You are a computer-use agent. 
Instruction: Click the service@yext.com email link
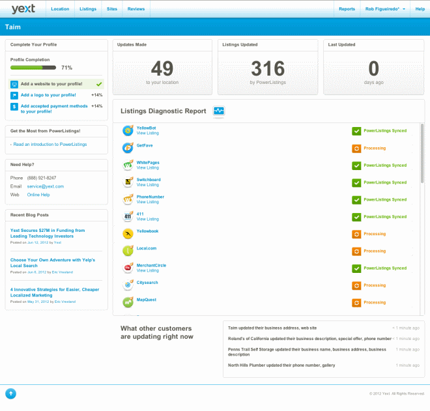coord(45,186)
